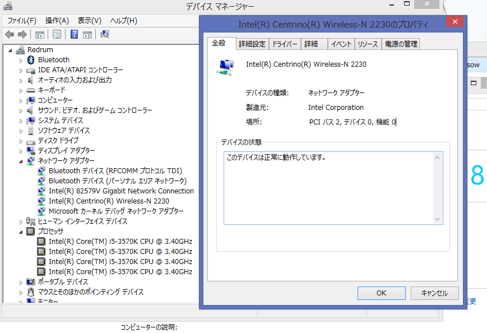Click the mouse icon beside マウスとそのほかのポインティング デバイス
The height and width of the screenshot is (333, 487).
(x=30, y=292)
